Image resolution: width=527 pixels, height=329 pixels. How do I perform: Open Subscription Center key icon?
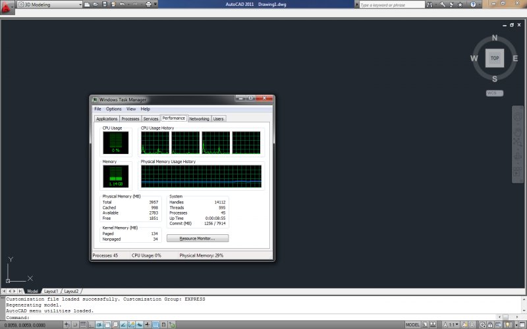point(443,5)
